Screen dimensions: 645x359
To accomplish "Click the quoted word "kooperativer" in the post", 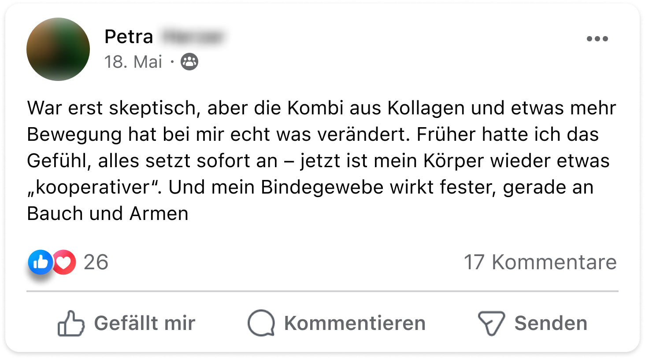I will [x=93, y=187].
